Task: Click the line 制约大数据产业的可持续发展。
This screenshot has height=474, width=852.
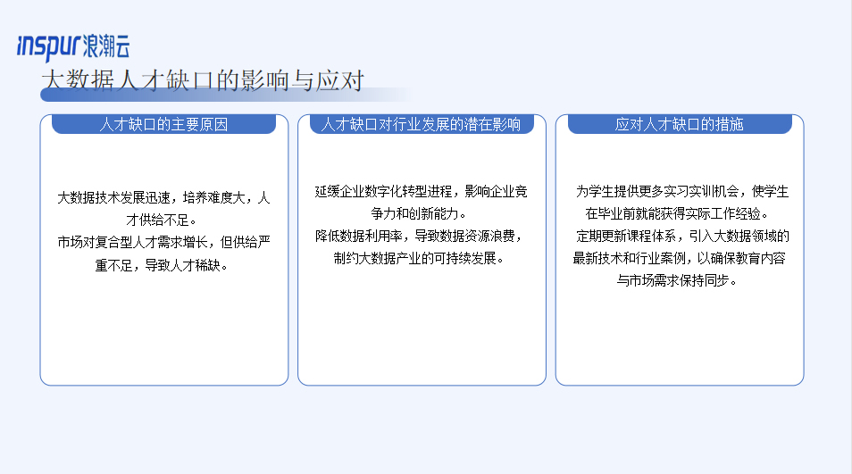Action: [x=418, y=258]
